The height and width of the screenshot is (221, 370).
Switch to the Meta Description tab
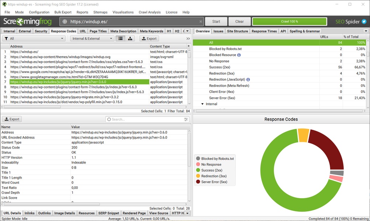(123, 31)
